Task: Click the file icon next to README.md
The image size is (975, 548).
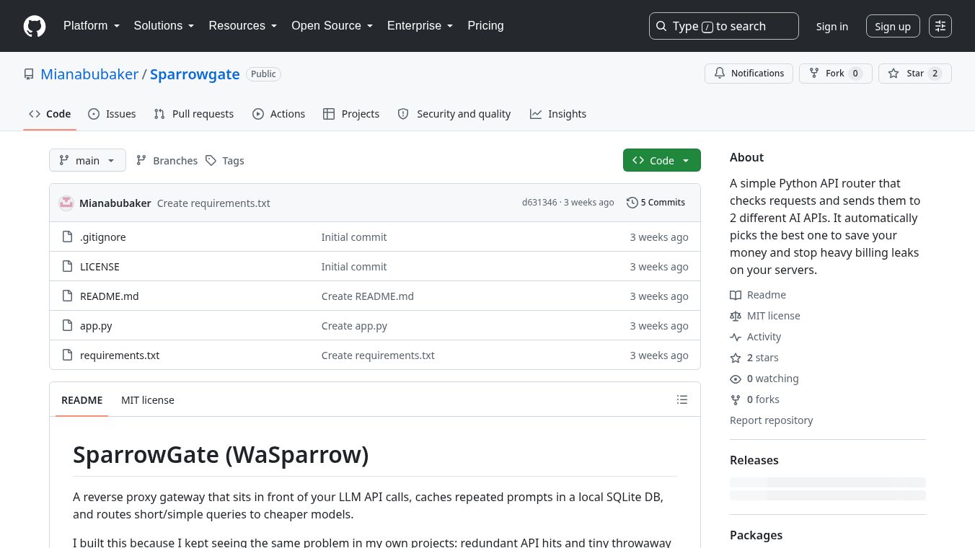Action: (x=68, y=296)
